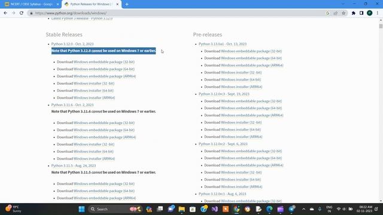
Task: Download 3.11.5 Windows embeddable package (64-bit)
Action: (104, 191)
